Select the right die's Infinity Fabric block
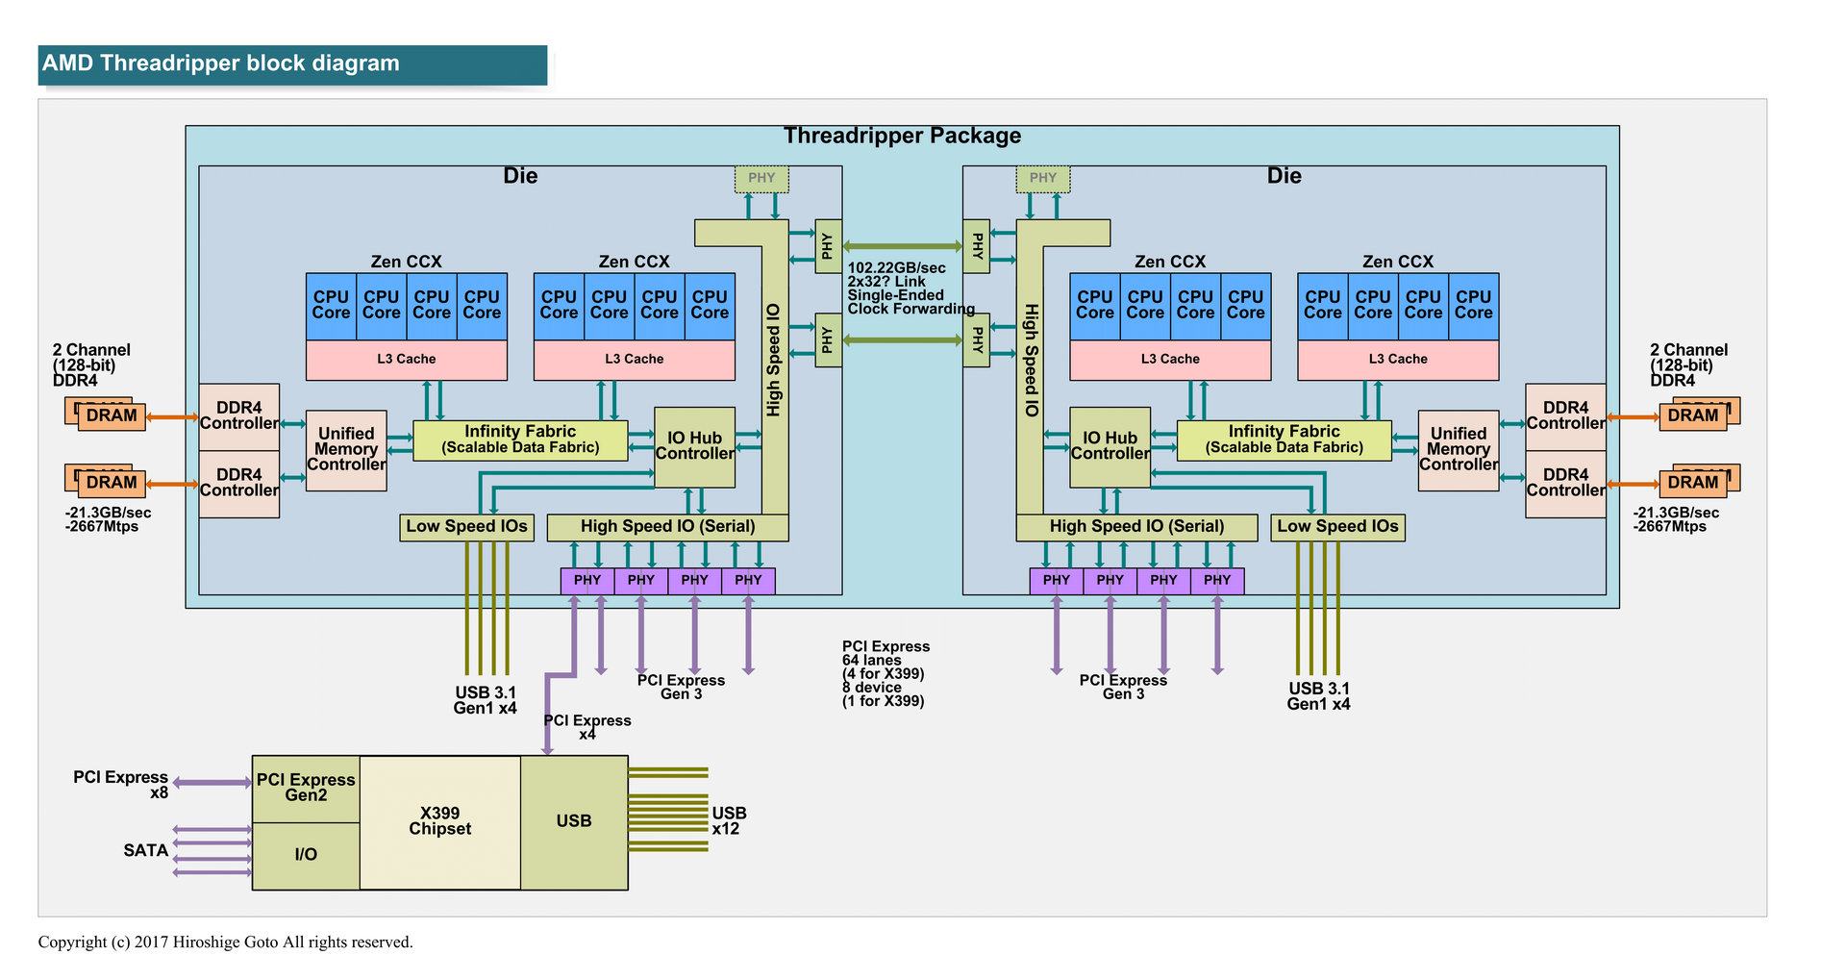This screenshot has width=1846, height=980. 1285,440
